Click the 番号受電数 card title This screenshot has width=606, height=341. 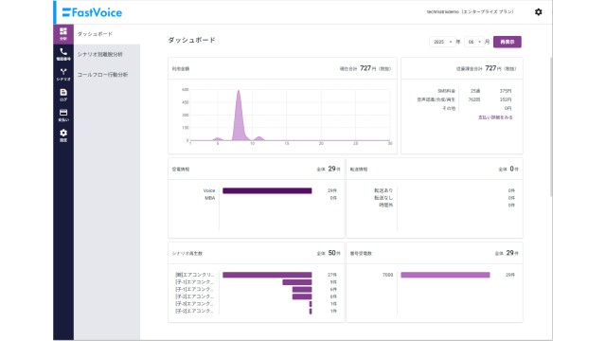361,254
